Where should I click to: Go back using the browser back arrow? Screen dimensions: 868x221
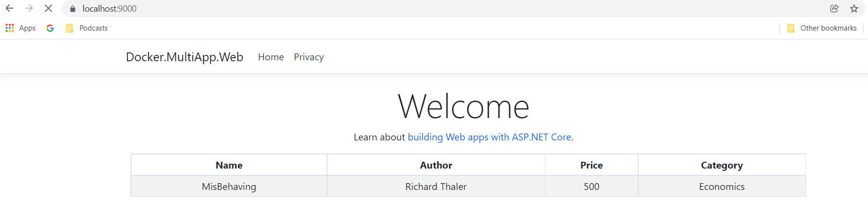(10, 8)
